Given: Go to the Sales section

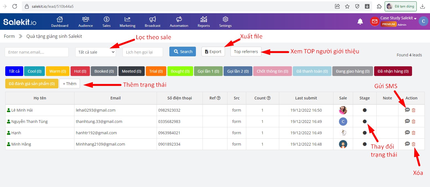Looking at the screenshot, I should [107, 22].
